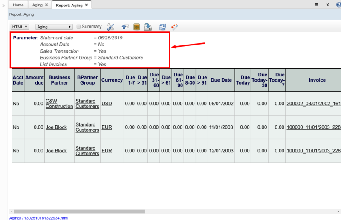
Task: Click the USD currency link
Action: 107,103
